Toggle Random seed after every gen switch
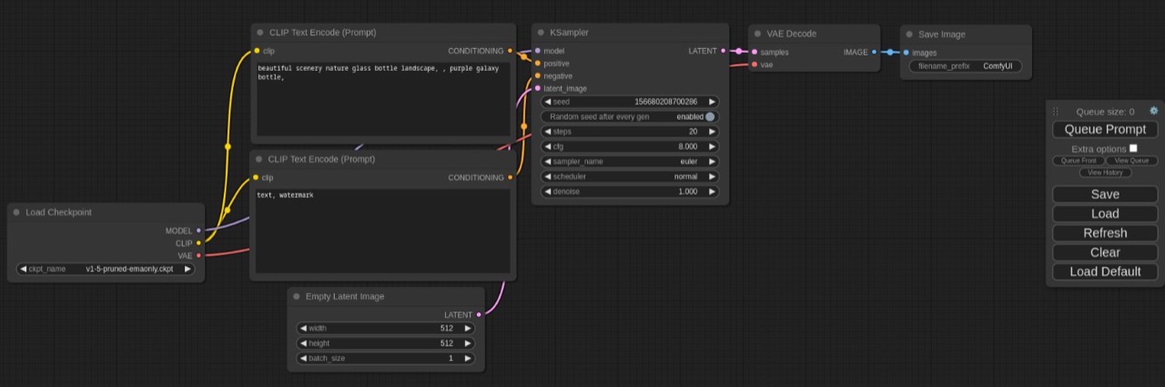The height and width of the screenshot is (387, 1165). point(710,116)
